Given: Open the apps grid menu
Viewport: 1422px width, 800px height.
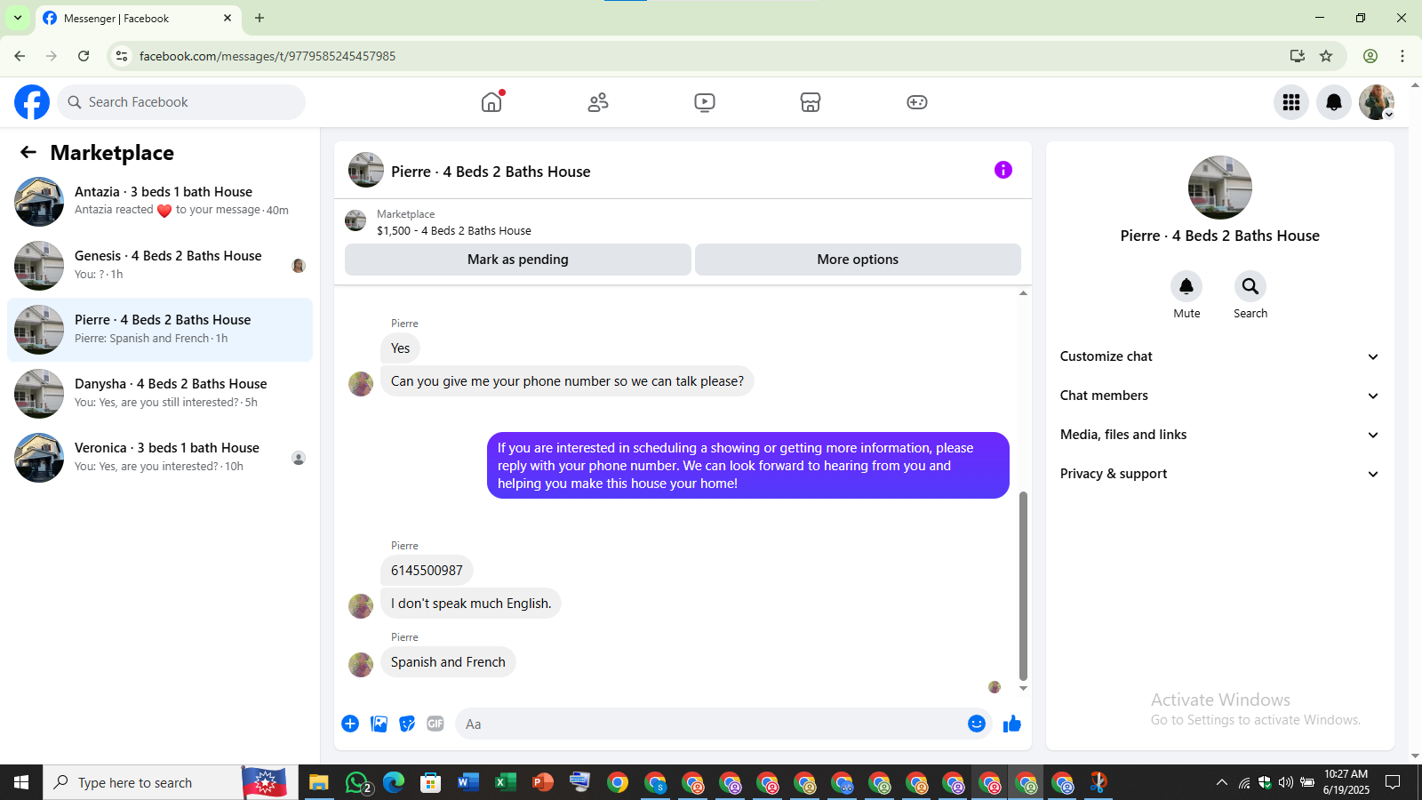Looking at the screenshot, I should (x=1291, y=102).
